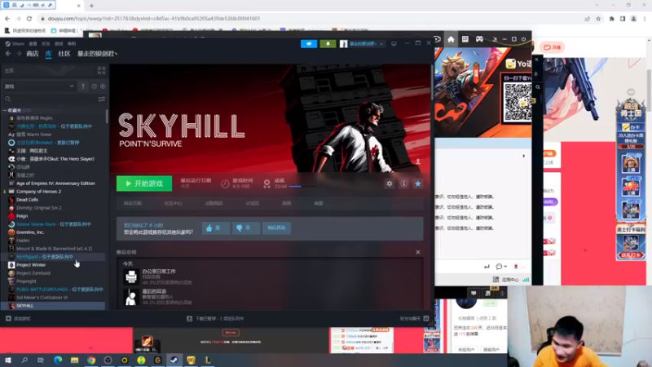Switch library to grid collections view
The image size is (652, 367).
coord(101,70)
